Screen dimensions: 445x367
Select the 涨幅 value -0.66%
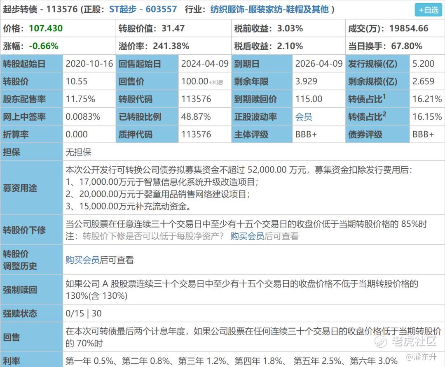pos(44,46)
